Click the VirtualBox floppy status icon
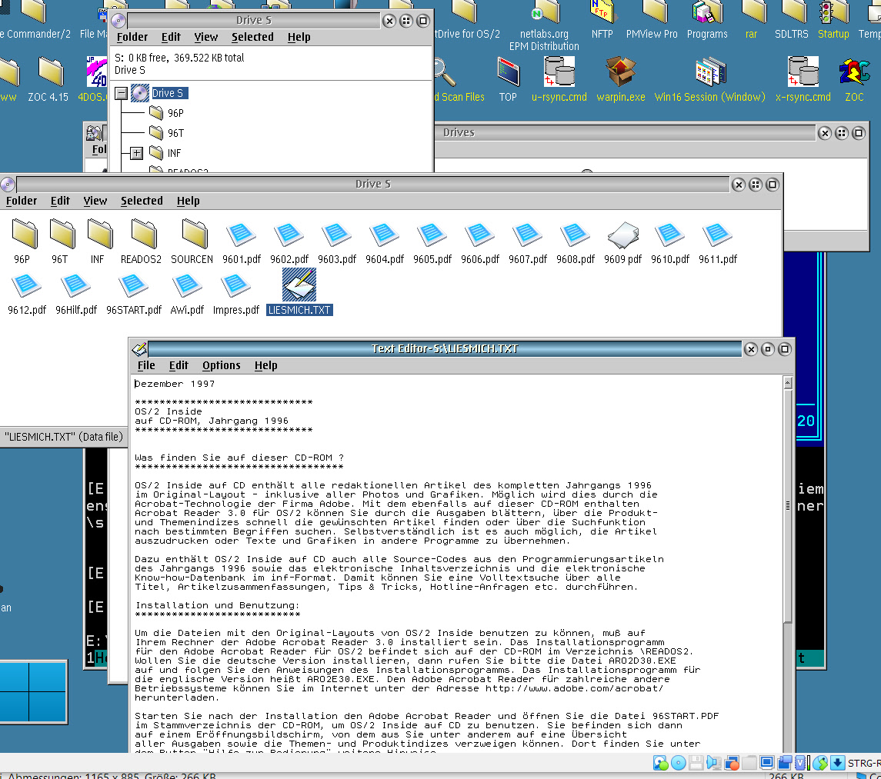This screenshot has width=881, height=779. (x=696, y=763)
